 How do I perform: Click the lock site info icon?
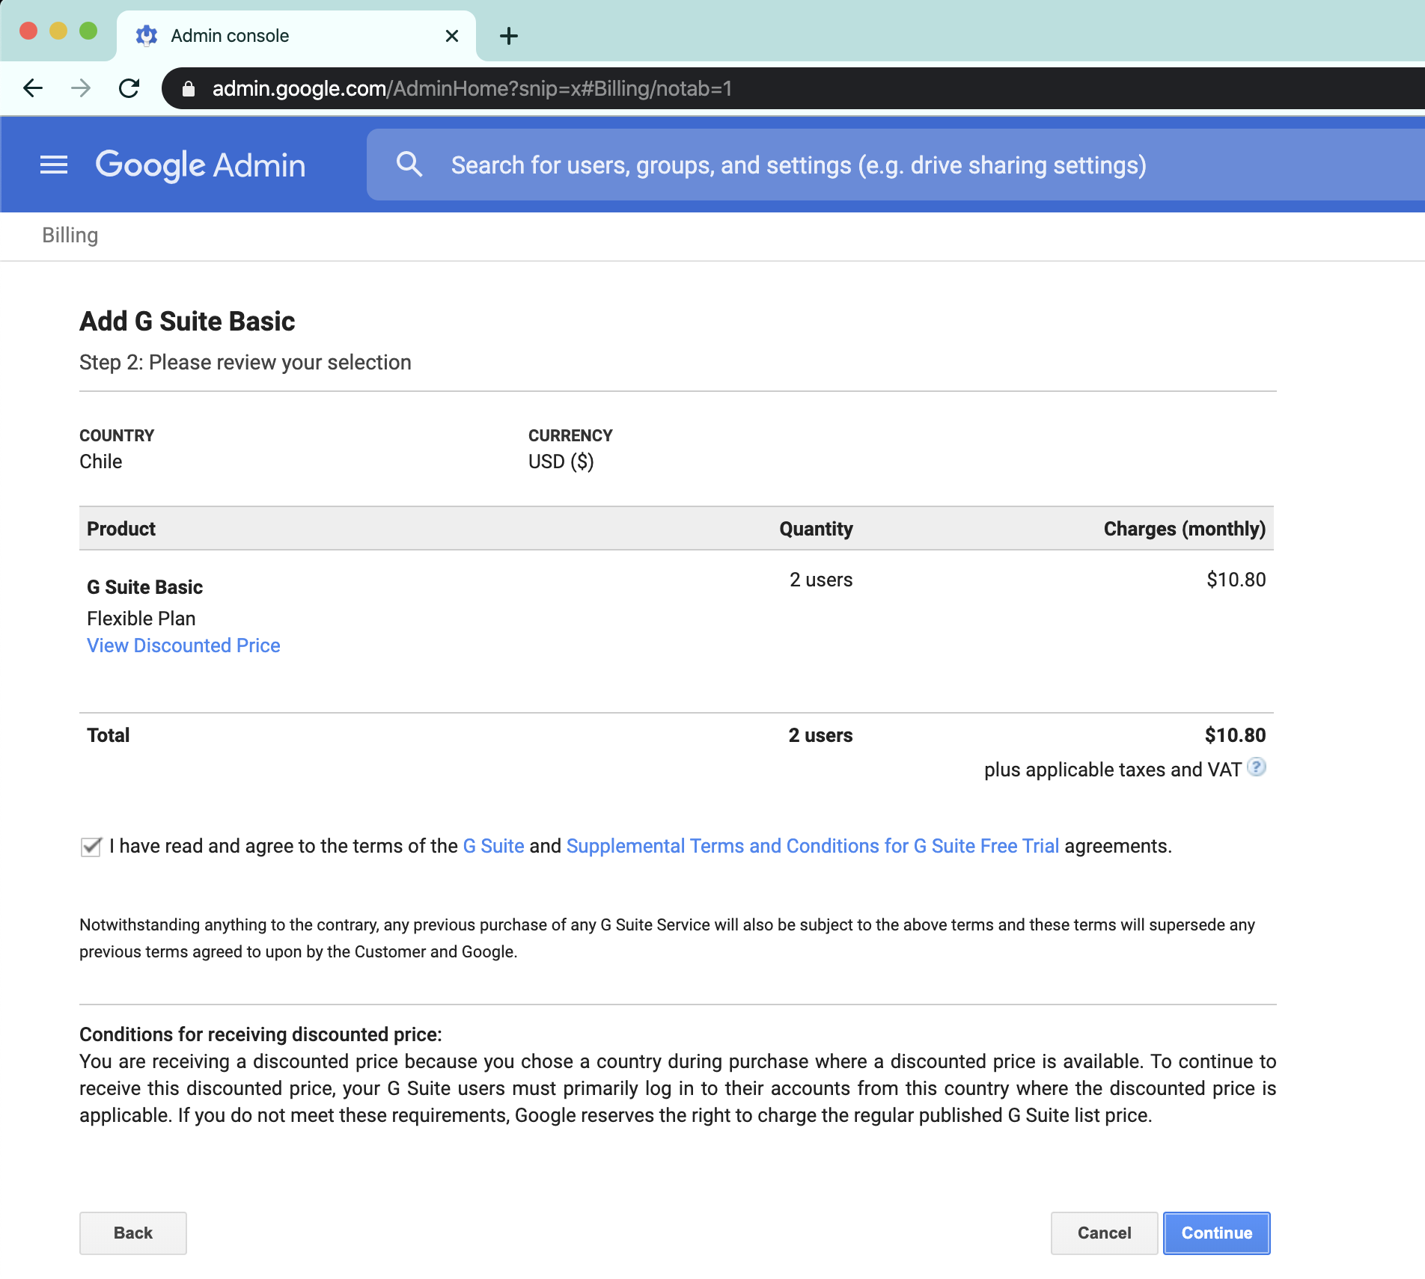tap(189, 89)
